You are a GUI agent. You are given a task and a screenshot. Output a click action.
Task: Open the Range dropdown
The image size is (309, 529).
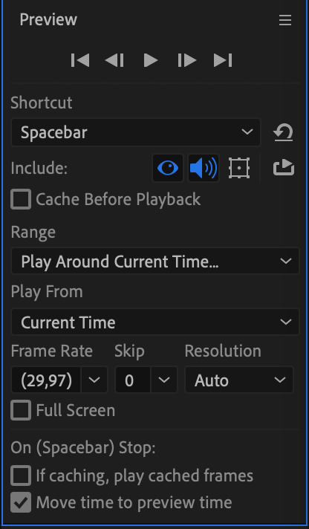[x=155, y=261]
